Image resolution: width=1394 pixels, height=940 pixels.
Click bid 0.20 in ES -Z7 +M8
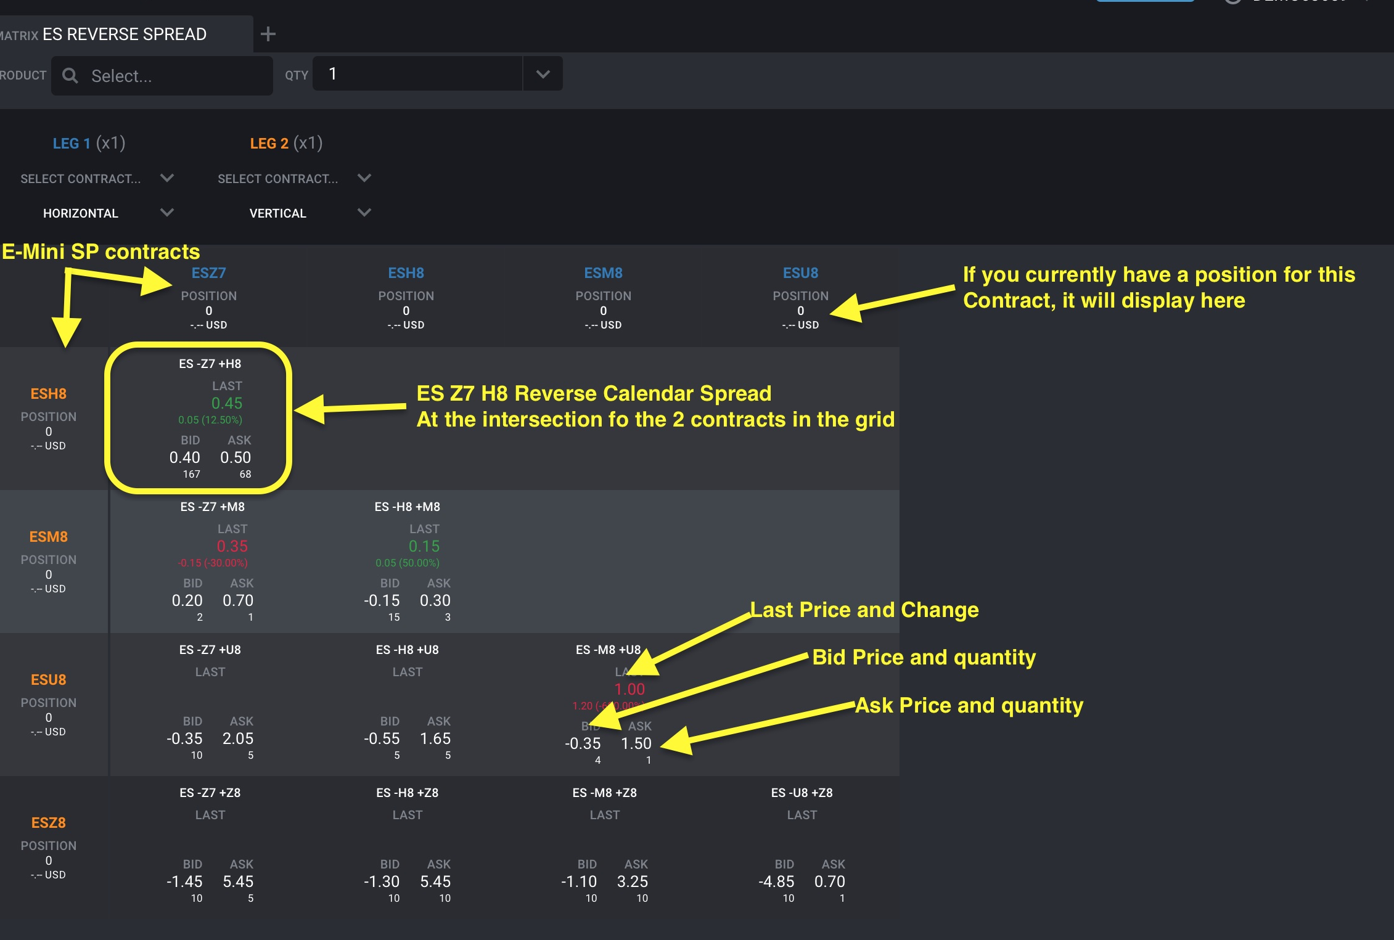point(187,600)
